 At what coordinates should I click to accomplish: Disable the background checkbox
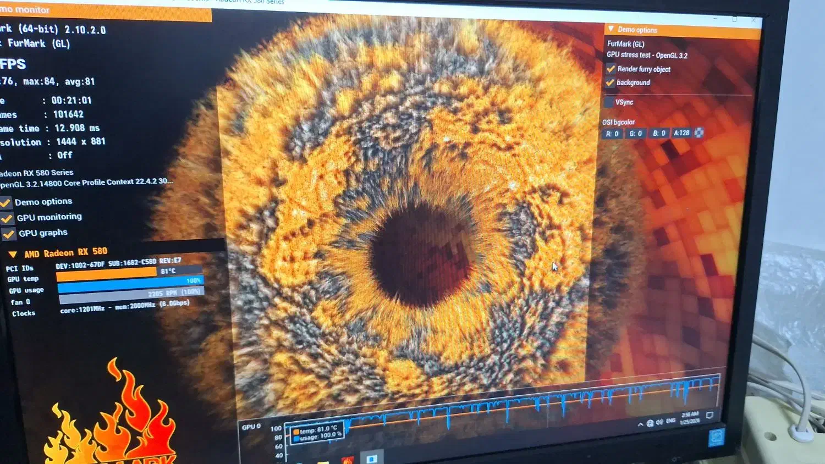[x=610, y=82]
